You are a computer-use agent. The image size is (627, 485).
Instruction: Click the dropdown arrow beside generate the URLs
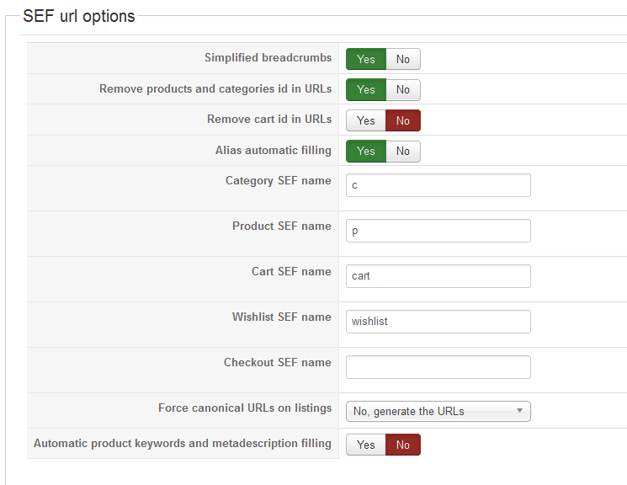point(519,411)
